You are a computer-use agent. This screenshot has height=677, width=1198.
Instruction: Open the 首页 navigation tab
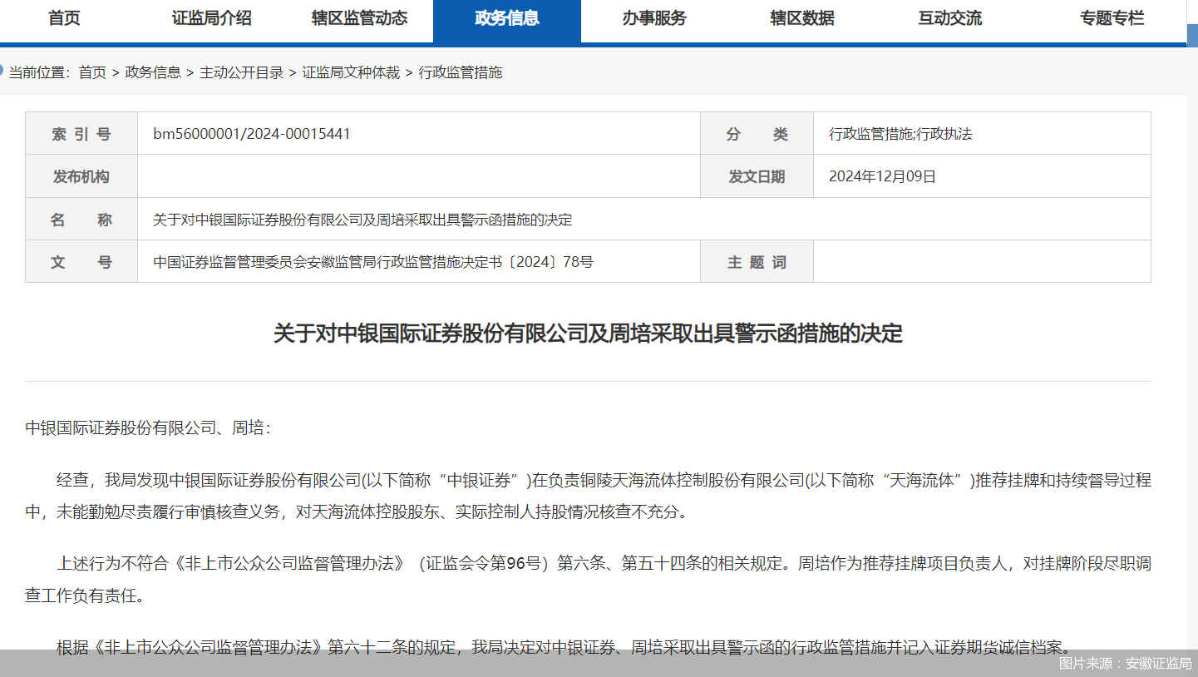coord(64,18)
